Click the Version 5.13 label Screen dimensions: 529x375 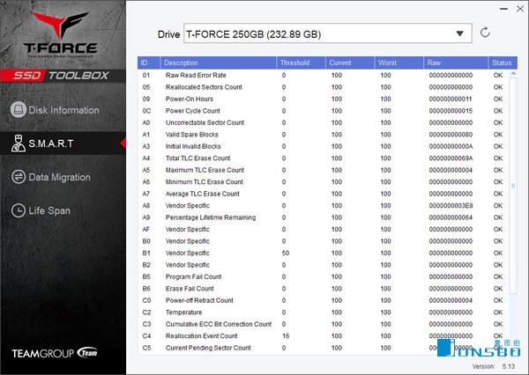pyautogui.click(x=494, y=366)
